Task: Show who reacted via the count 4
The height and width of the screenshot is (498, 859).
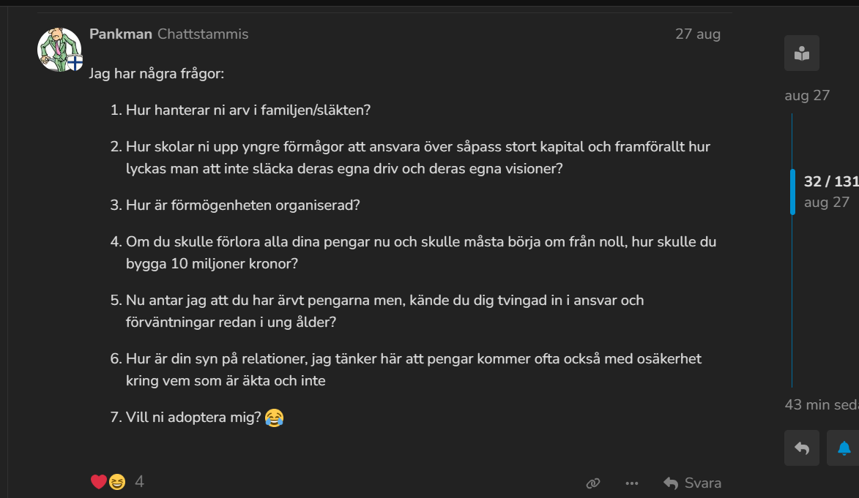Action: coord(139,482)
